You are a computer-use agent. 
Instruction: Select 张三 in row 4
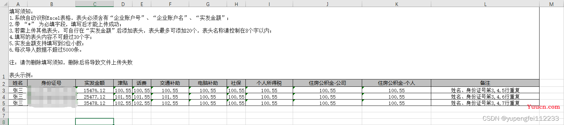pyautogui.click(x=18, y=97)
